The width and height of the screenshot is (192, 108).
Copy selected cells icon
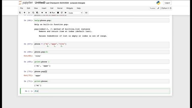point(33,13)
